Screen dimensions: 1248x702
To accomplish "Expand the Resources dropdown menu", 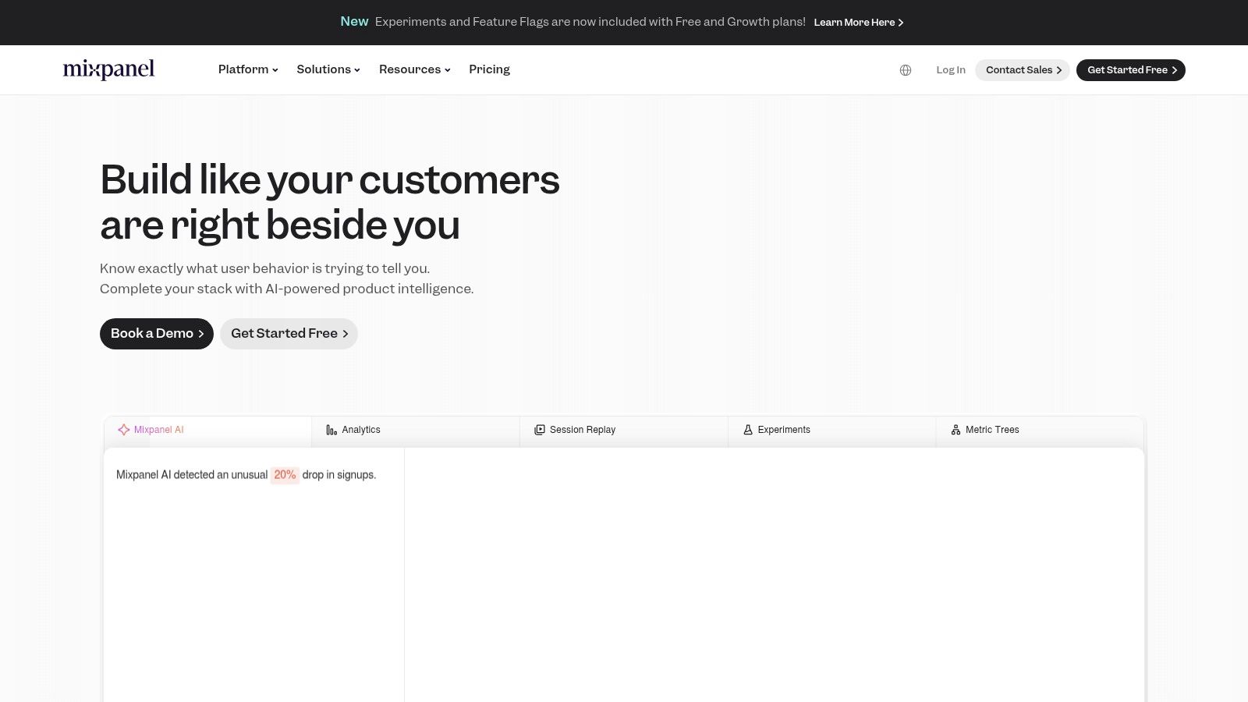I will (x=415, y=69).
